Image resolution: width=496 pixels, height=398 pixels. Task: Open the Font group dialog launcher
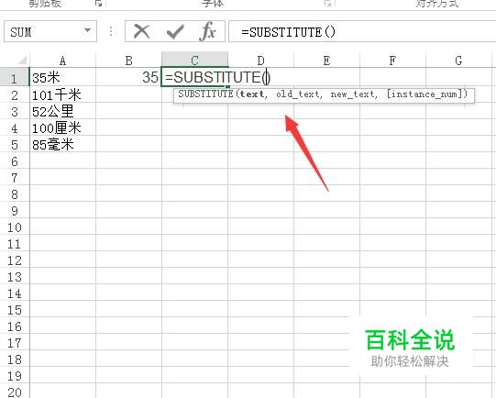tap(327, 3)
